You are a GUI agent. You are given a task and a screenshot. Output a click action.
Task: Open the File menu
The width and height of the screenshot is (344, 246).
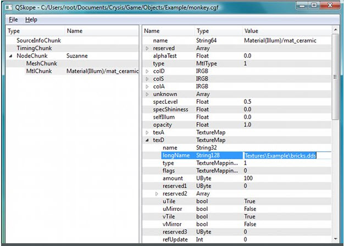point(13,19)
